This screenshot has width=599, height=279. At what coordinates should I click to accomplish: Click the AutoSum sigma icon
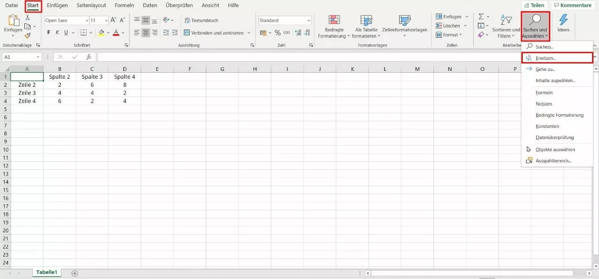tap(481, 16)
